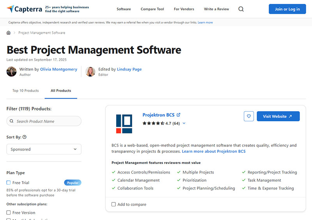Viewport: 312px width, 220px height.
Task: Enable the Free Trial checkbox
Action: coord(9,183)
